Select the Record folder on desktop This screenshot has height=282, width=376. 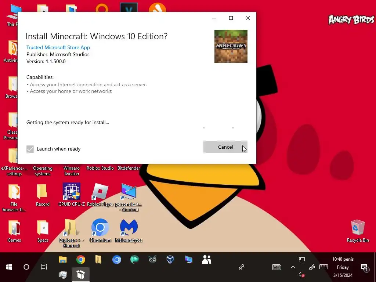click(x=43, y=195)
